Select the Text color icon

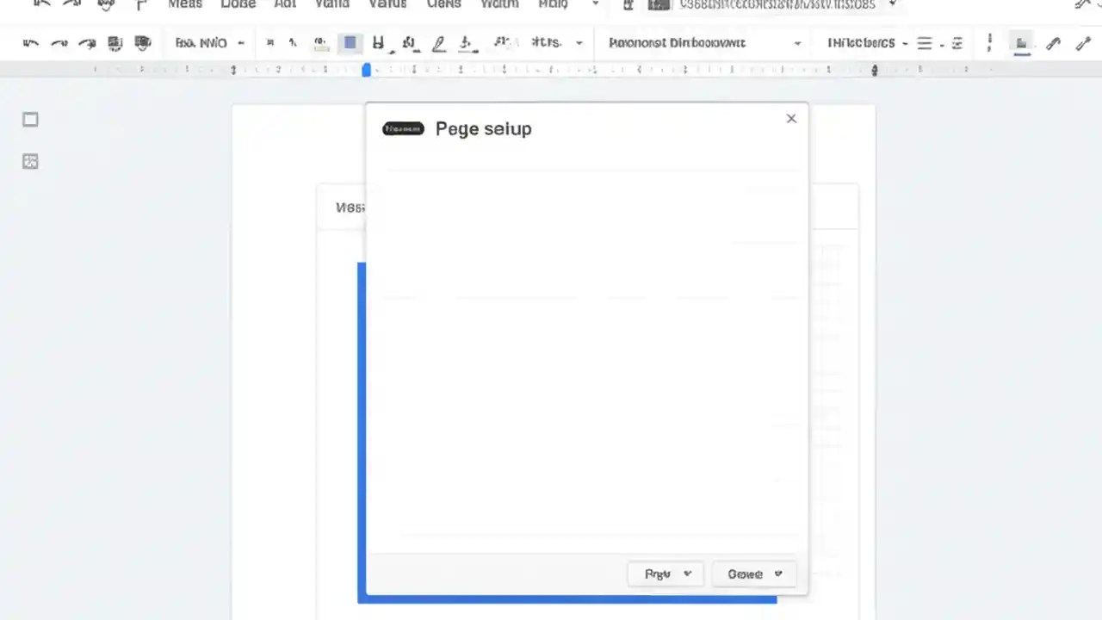(x=438, y=43)
